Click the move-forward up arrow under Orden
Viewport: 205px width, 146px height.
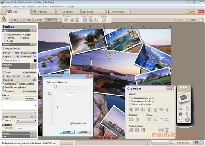pos(155,120)
